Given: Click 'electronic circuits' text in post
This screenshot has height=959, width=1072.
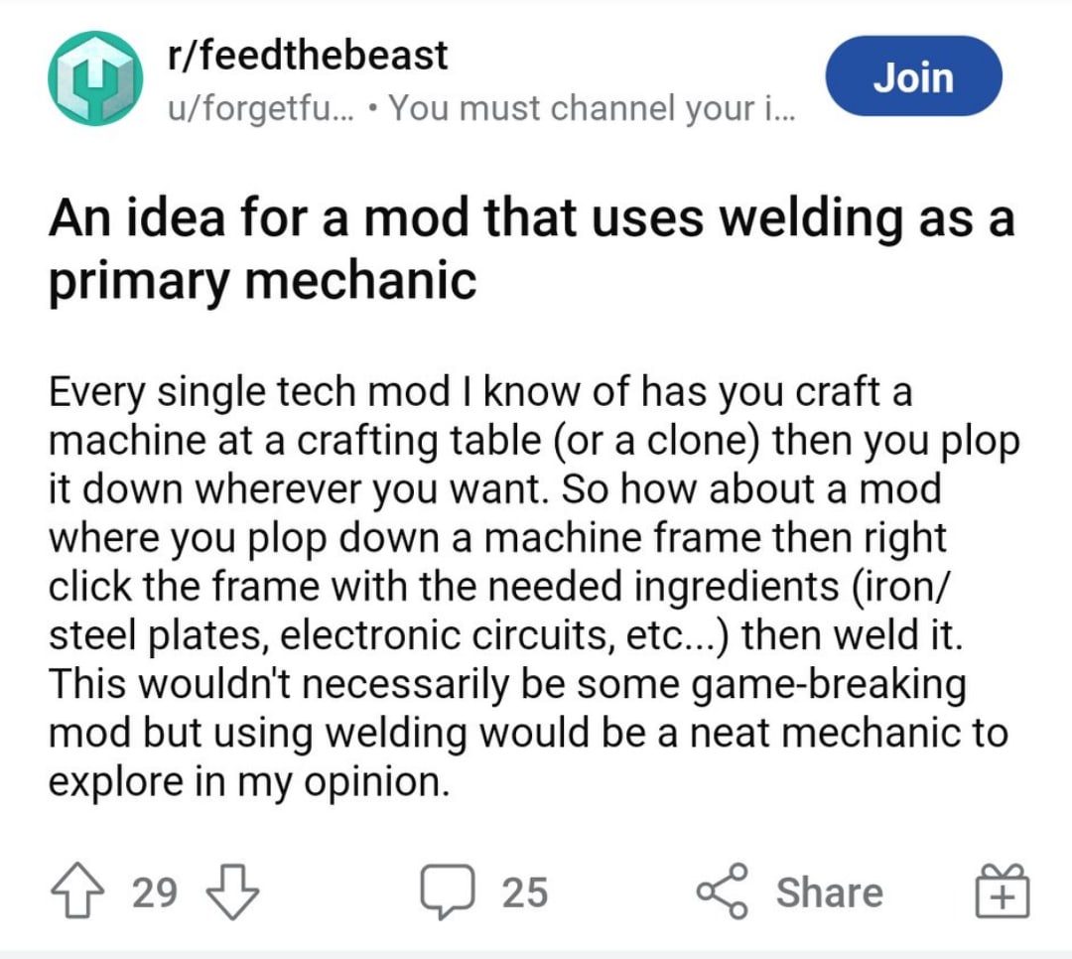Looking at the screenshot, I should coord(443,635).
